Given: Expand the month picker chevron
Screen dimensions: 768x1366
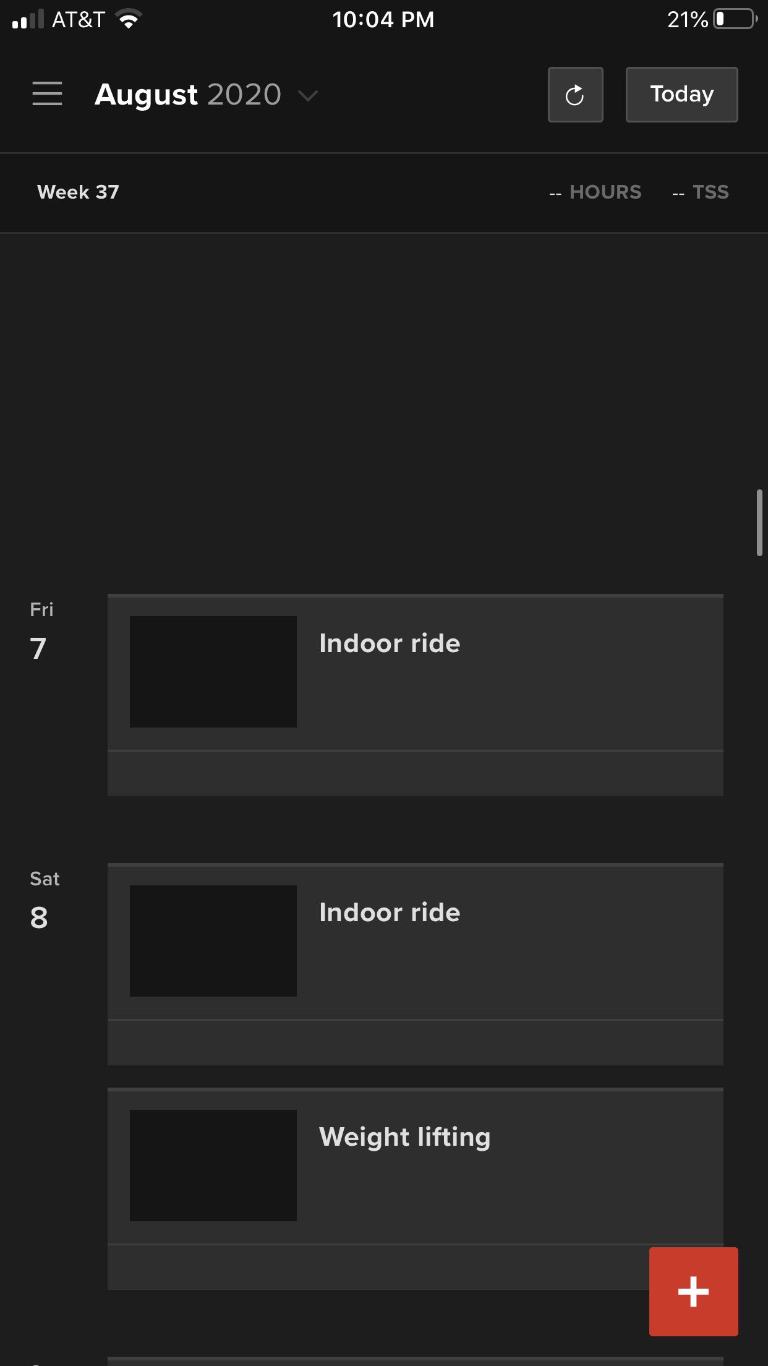Looking at the screenshot, I should coord(307,95).
